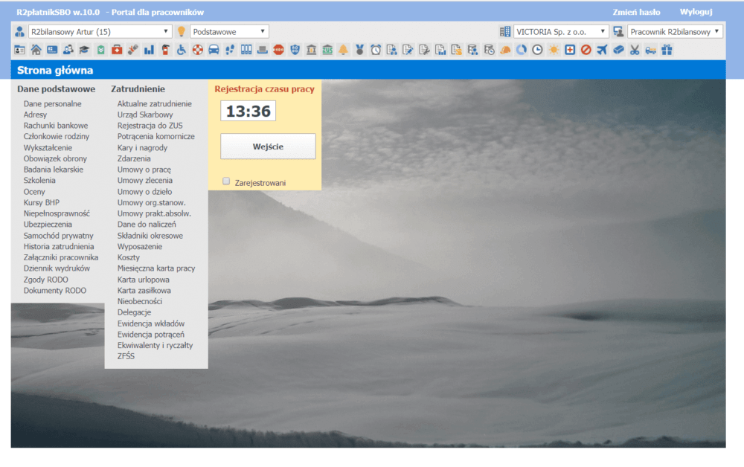Open the blue car icon
The height and width of the screenshot is (467, 744).
tap(214, 50)
